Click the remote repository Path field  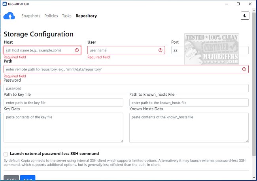[123, 69]
